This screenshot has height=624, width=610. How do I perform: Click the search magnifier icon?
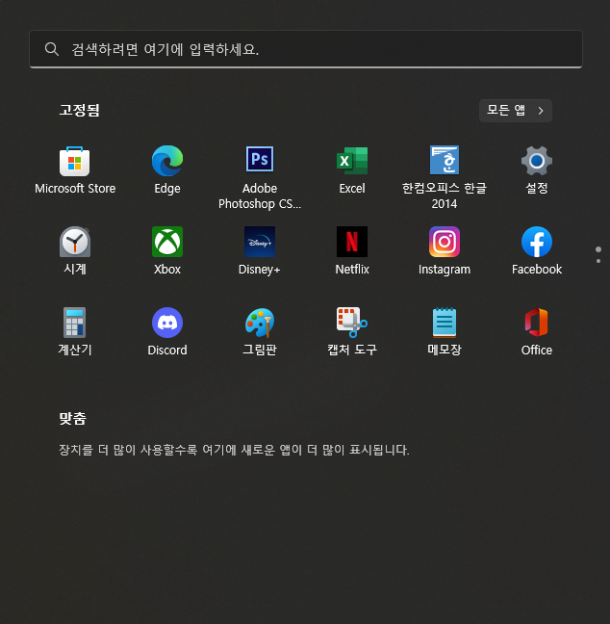[52, 49]
